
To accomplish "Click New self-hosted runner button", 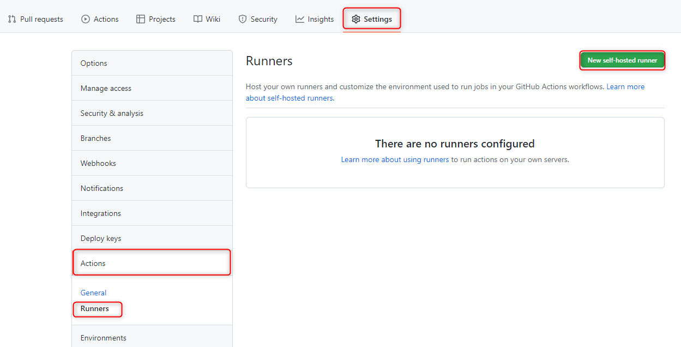I will pos(622,60).
